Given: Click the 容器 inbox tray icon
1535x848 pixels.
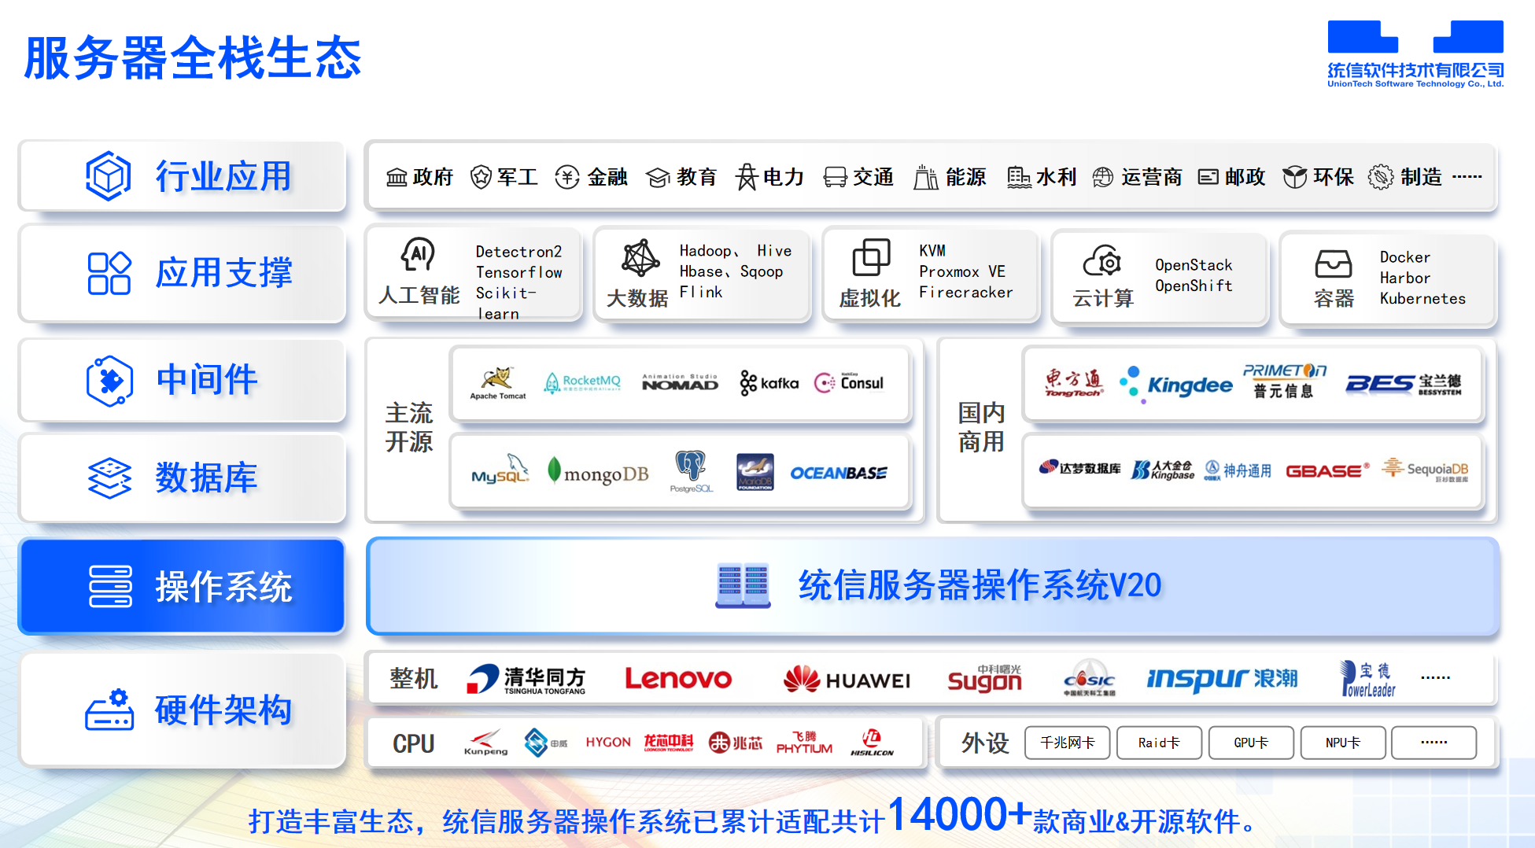Looking at the screenshot, I should coord(1333,264).
